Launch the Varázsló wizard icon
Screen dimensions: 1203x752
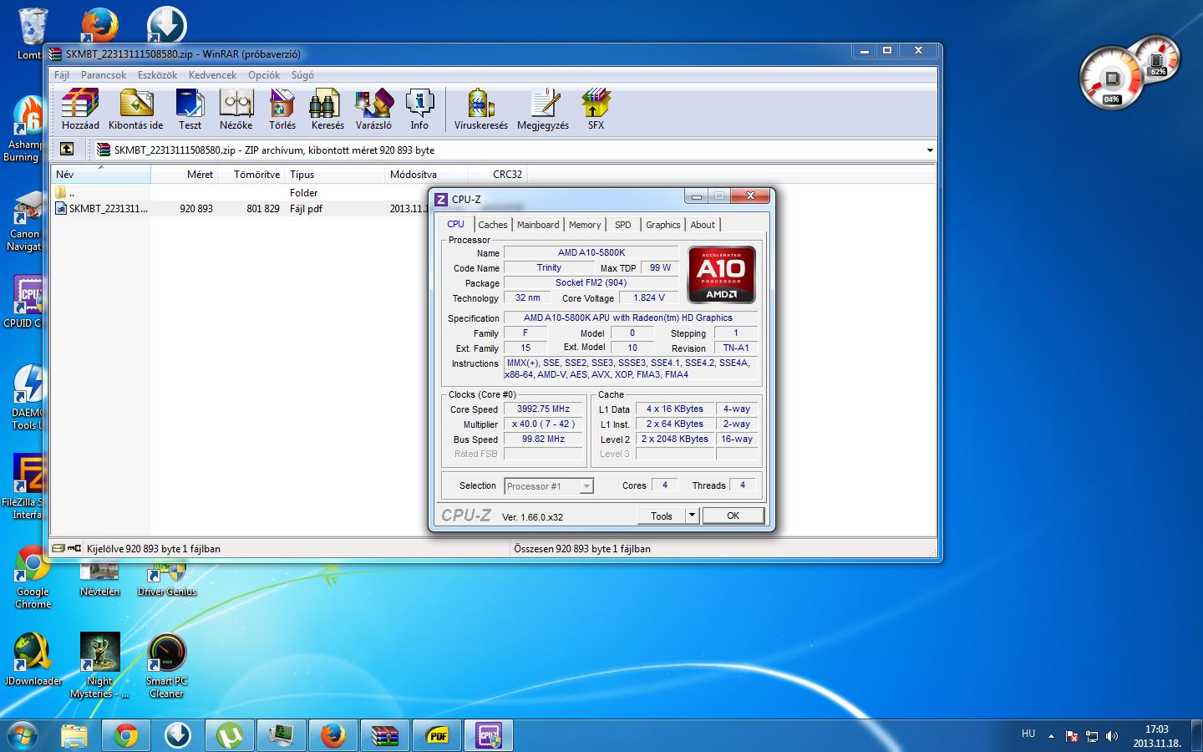(x=373, y=109)
